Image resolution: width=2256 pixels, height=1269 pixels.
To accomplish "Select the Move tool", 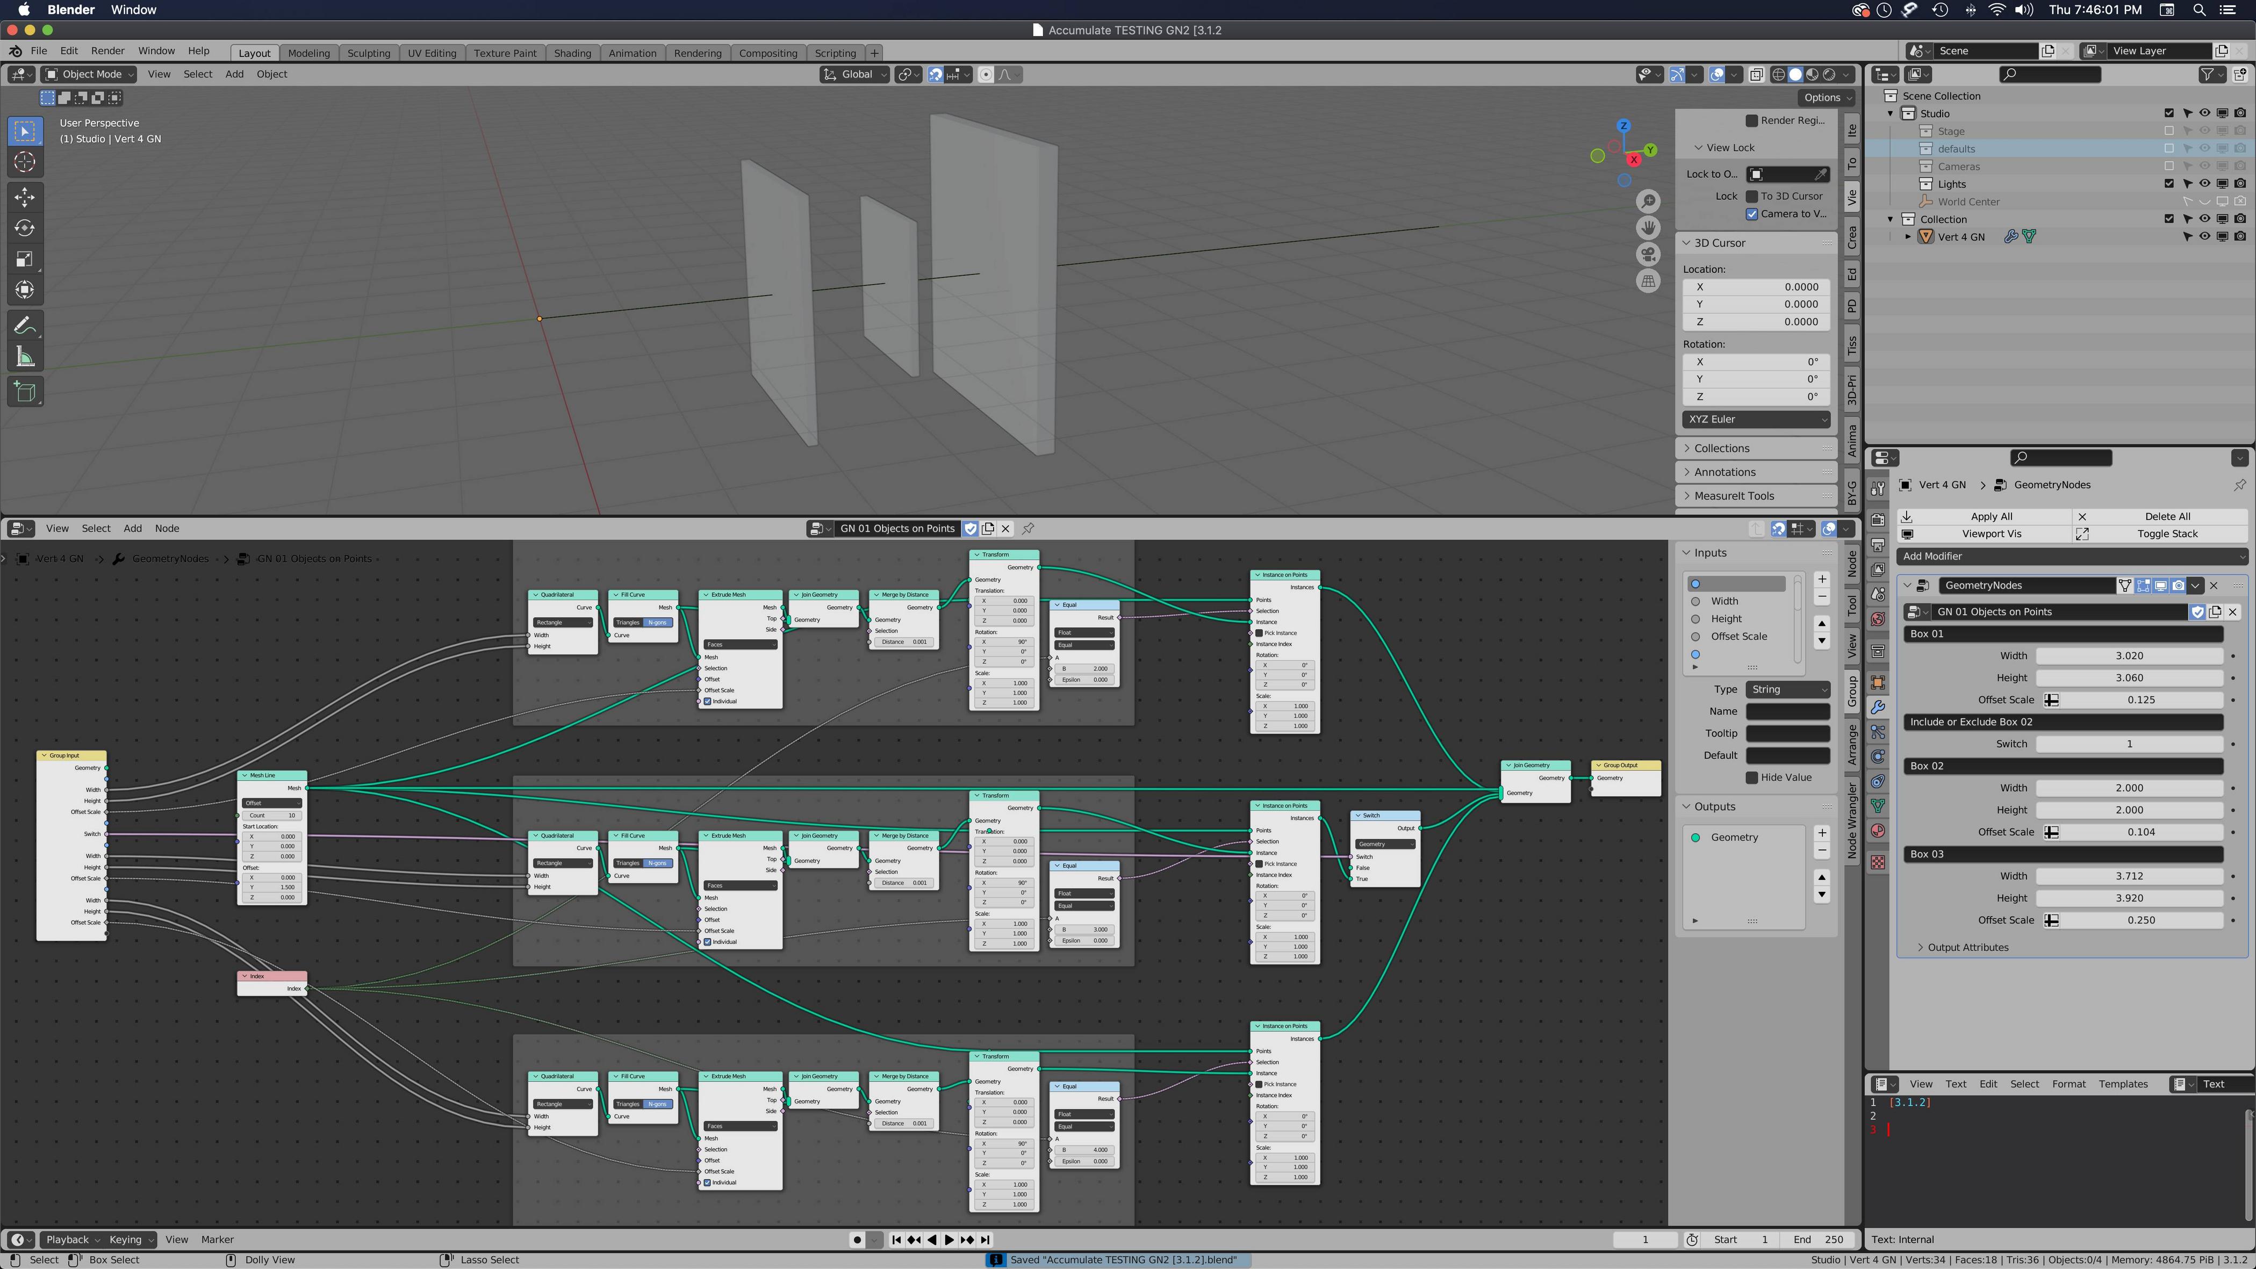I will click(25, 197).
